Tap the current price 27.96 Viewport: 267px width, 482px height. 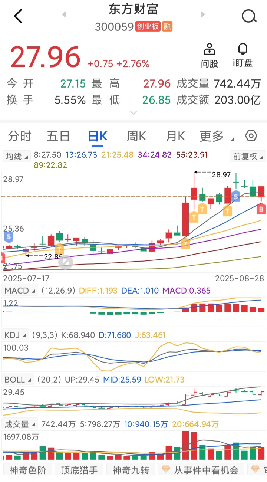click(x=45, y=57)
